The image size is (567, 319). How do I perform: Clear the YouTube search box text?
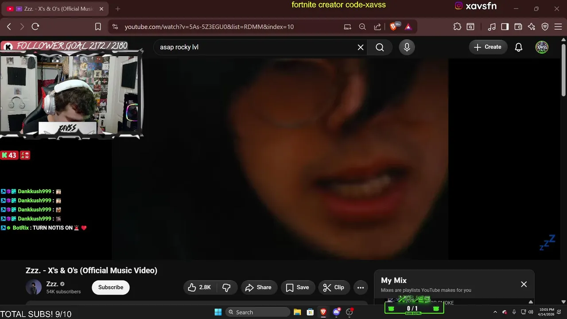tap(361, 47)
